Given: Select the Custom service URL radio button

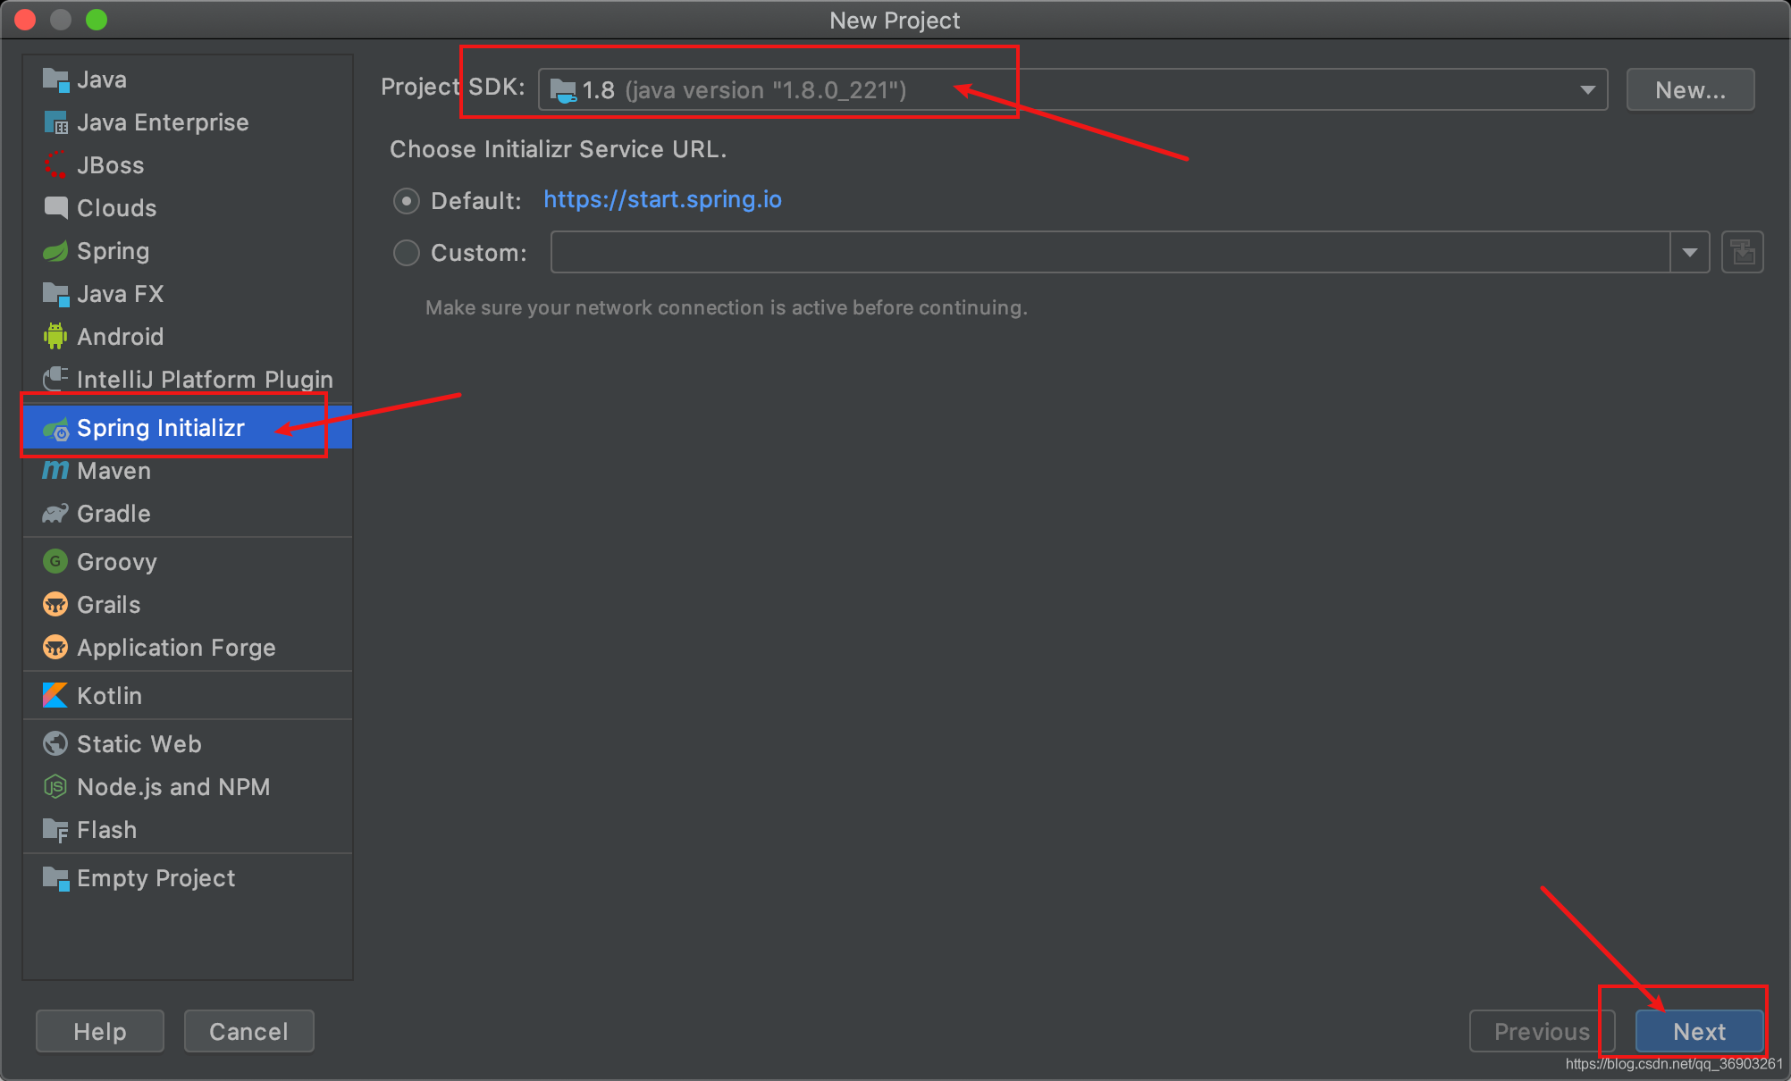Looking at the screenshot, I should point(407,253).
